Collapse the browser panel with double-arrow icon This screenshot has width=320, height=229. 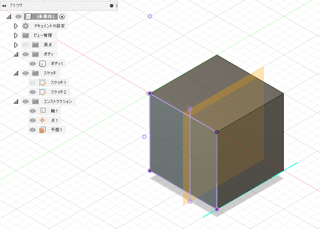(x=4, y=6)
